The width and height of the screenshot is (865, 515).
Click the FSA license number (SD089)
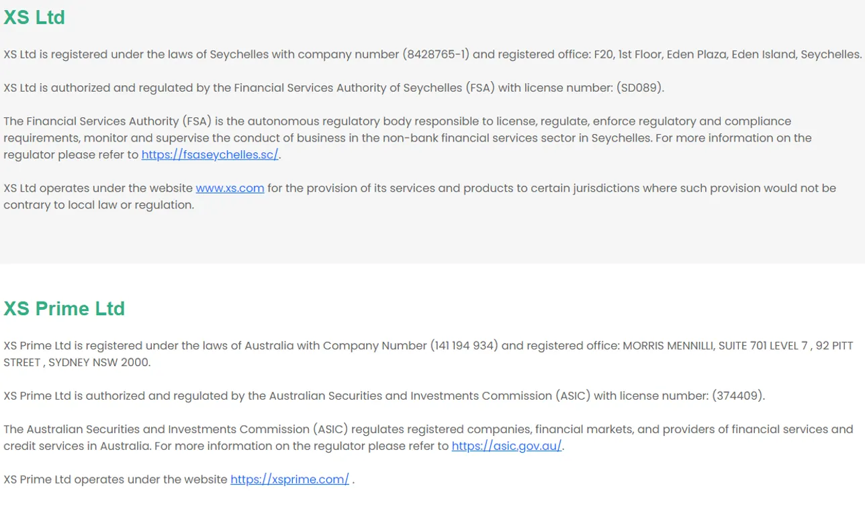pos(640,88)
